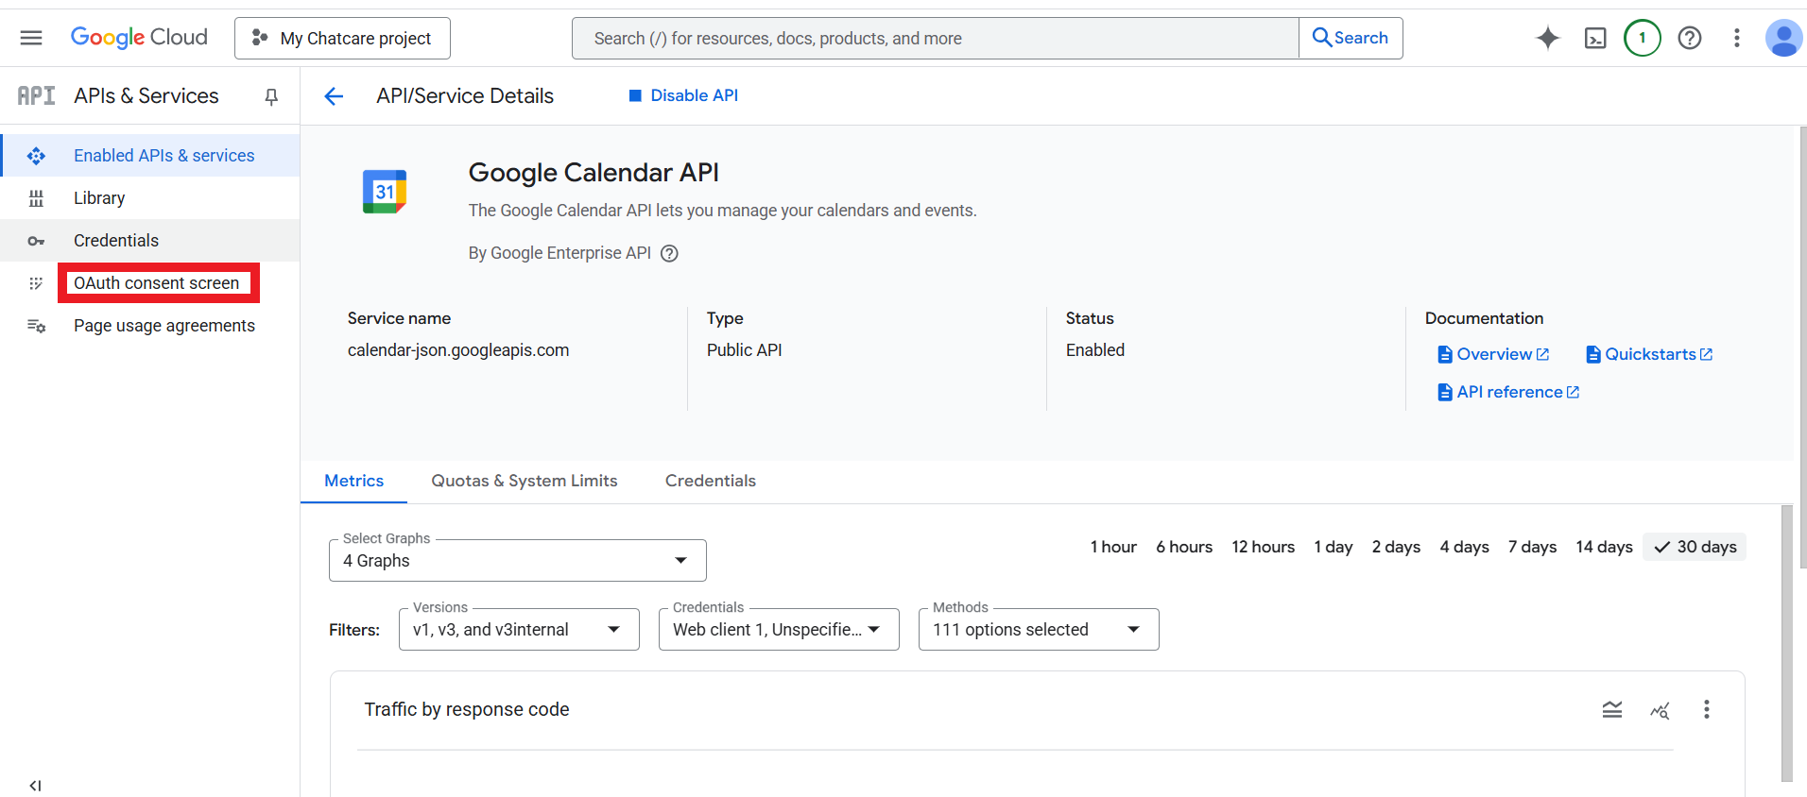
Task: Click the Page usage agreements icon
Action: pyautogui.click(x=36, y=326)
